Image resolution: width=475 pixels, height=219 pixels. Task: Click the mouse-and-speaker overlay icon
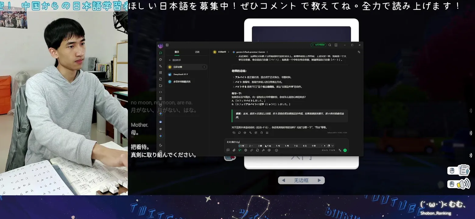459,184
